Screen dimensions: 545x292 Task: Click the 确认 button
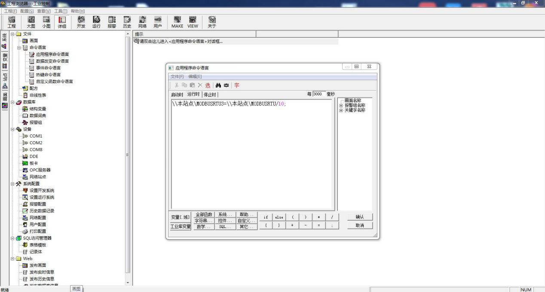(x=359, y=217)
